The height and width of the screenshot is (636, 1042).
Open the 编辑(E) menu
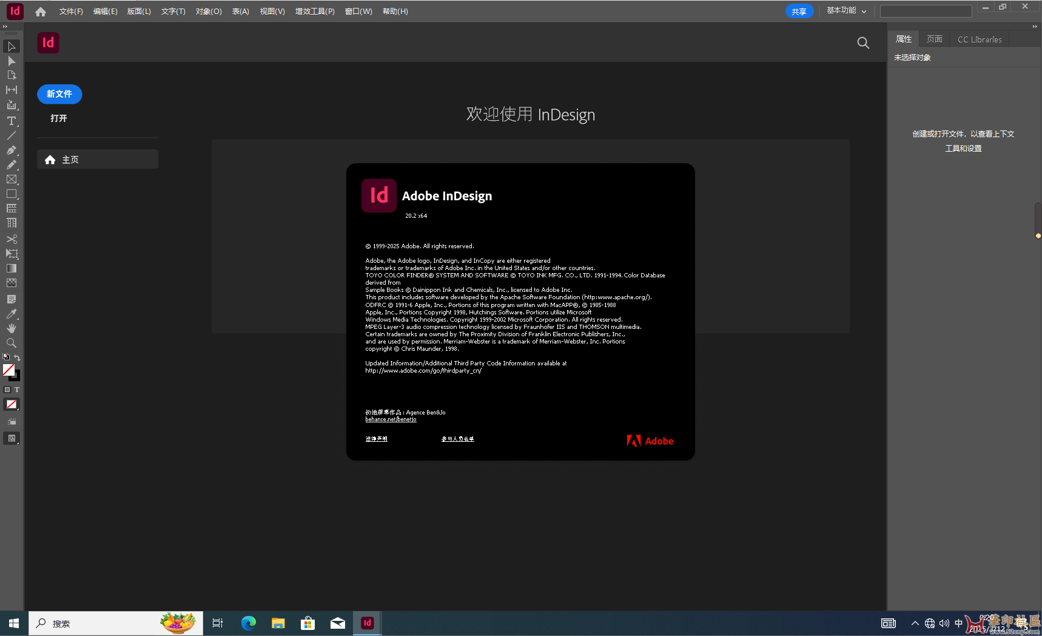(x=106, y=12)
